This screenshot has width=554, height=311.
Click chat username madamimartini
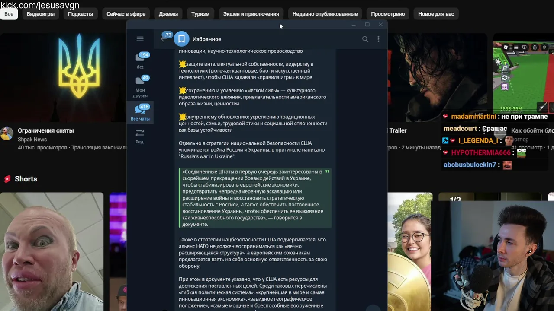click(x=473, y=117)
